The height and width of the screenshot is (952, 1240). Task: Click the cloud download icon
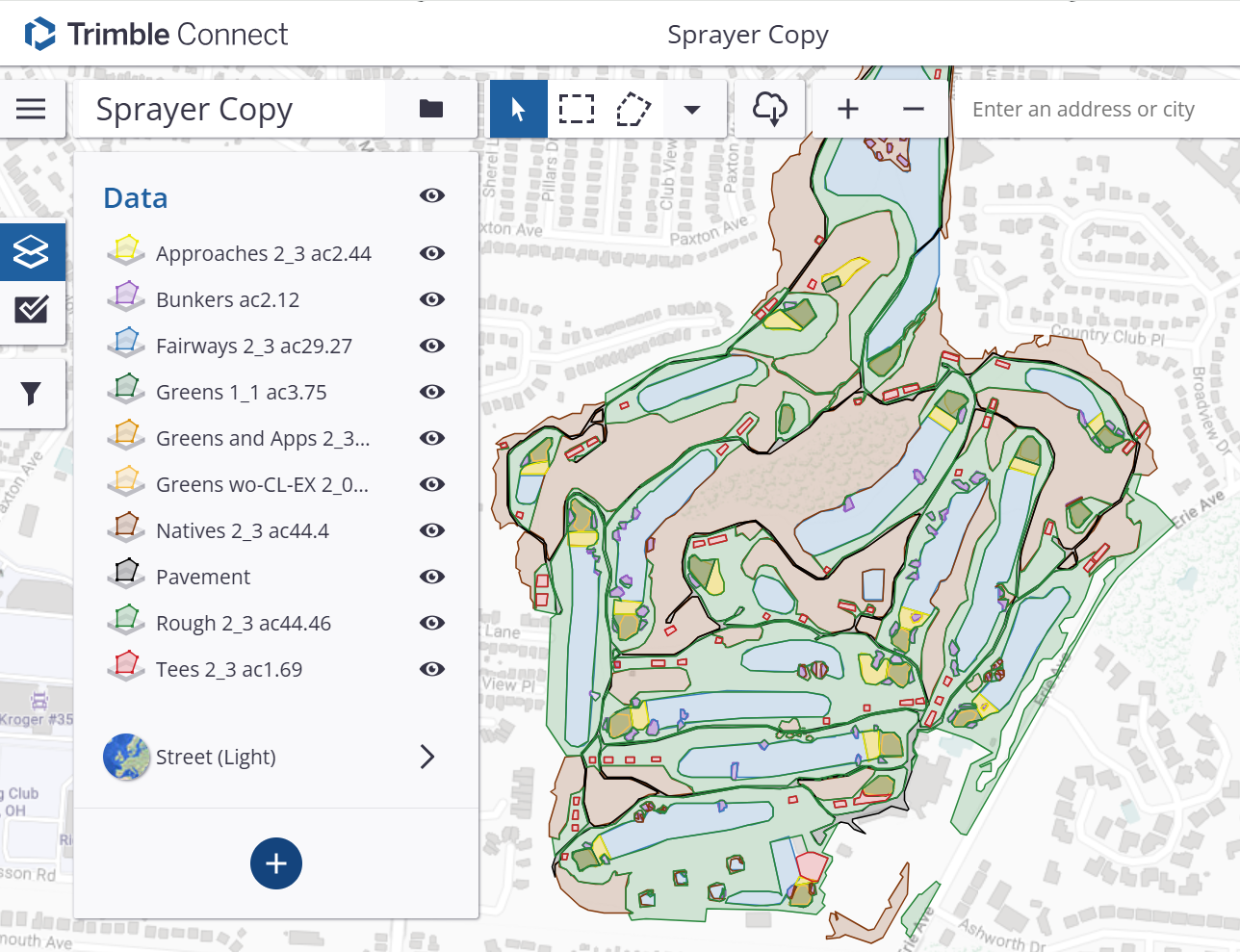pyautogui.click(x=770, y=109)
